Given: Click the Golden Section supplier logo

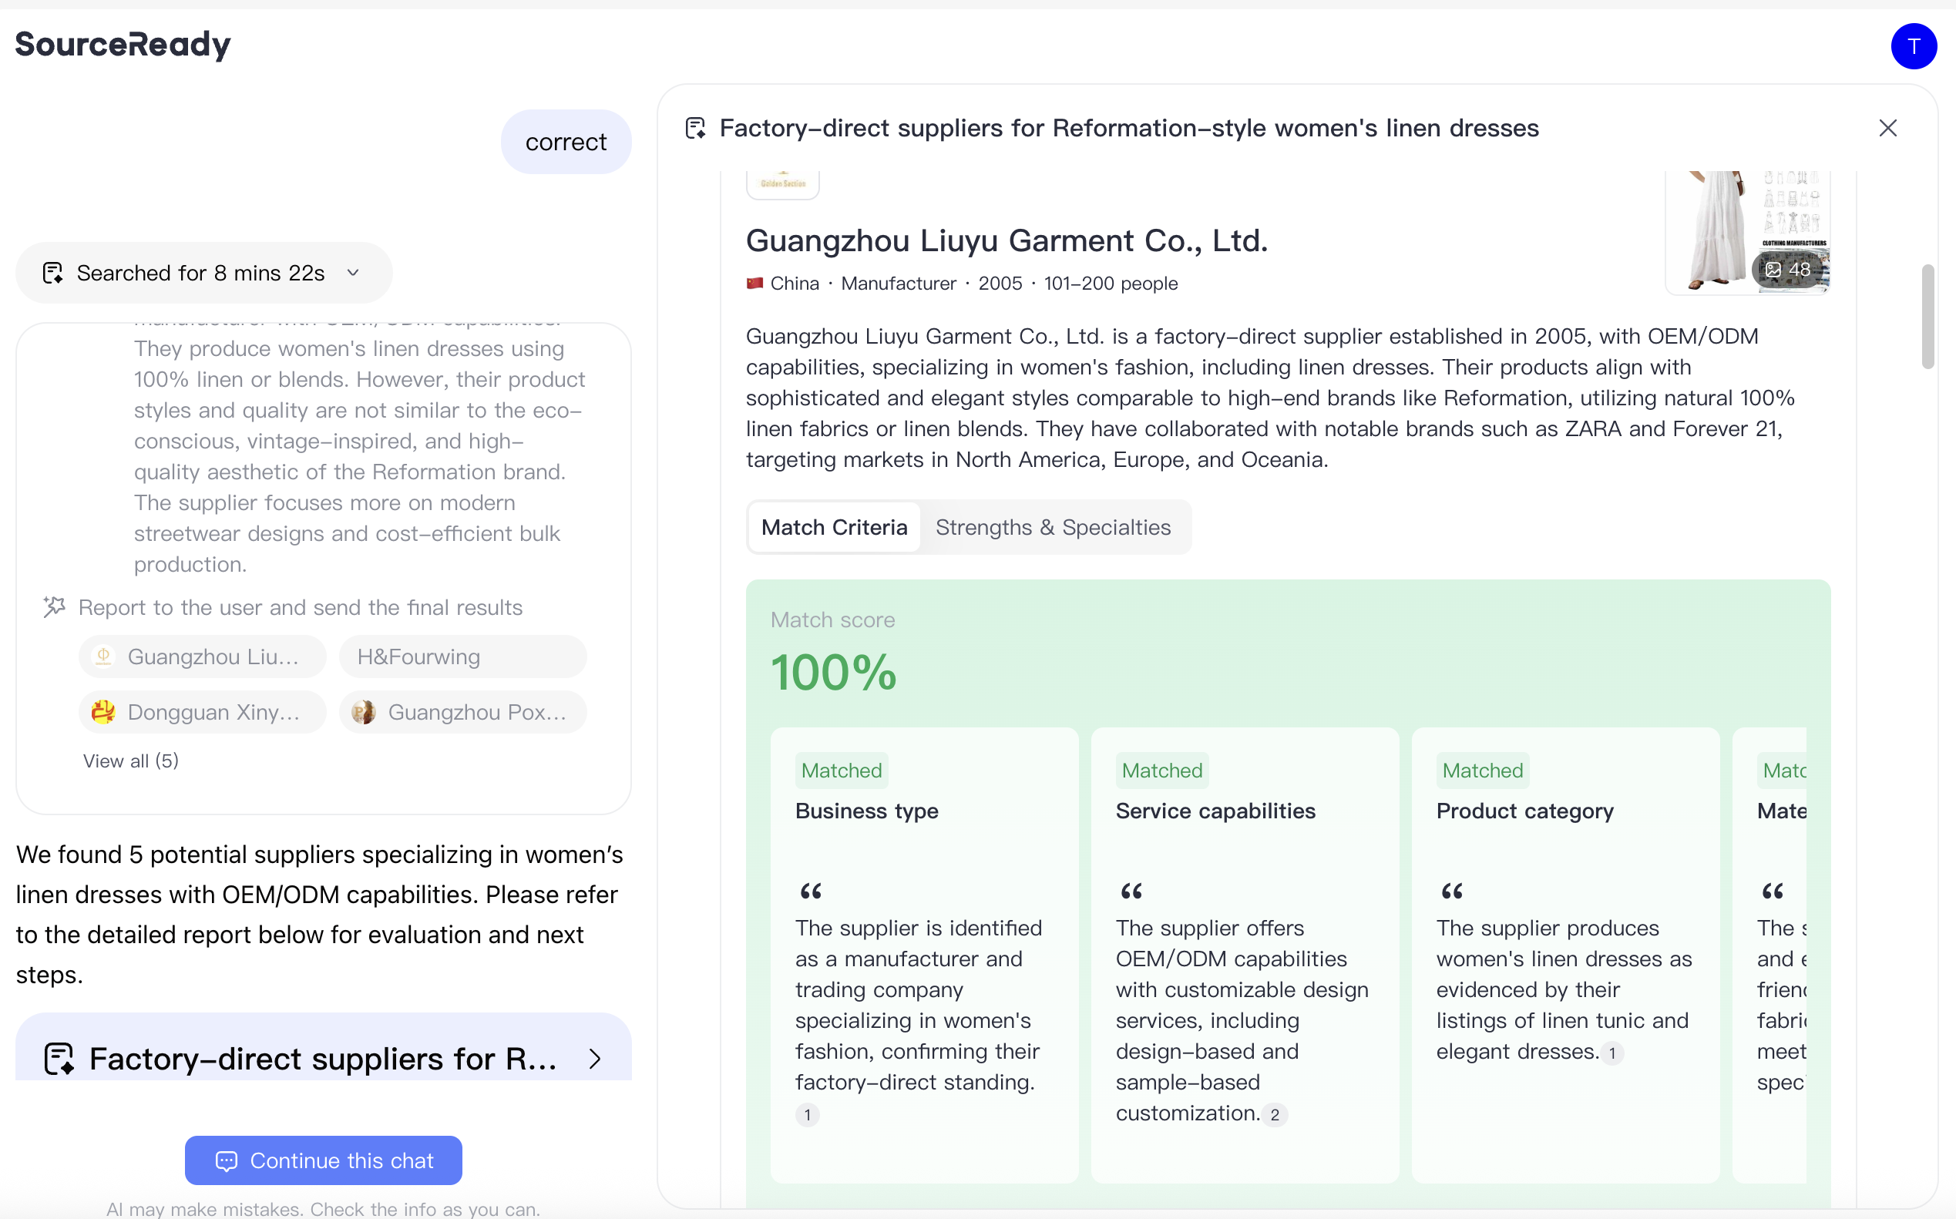Looking at the screenshot, I should tap(783, 184).
